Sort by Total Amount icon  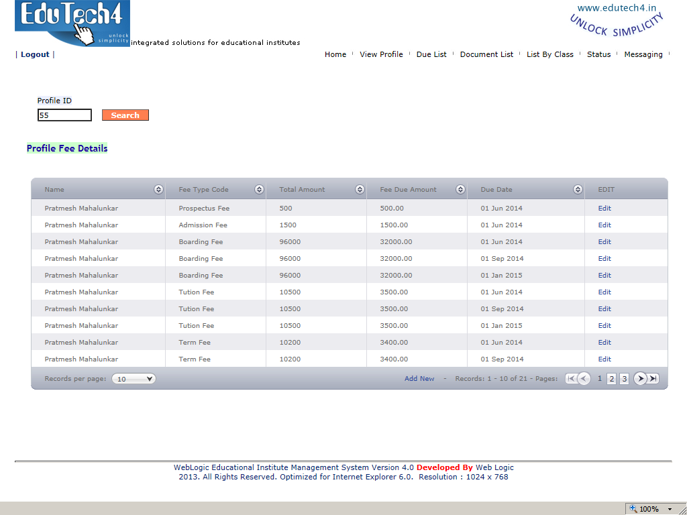click(360, 189)
